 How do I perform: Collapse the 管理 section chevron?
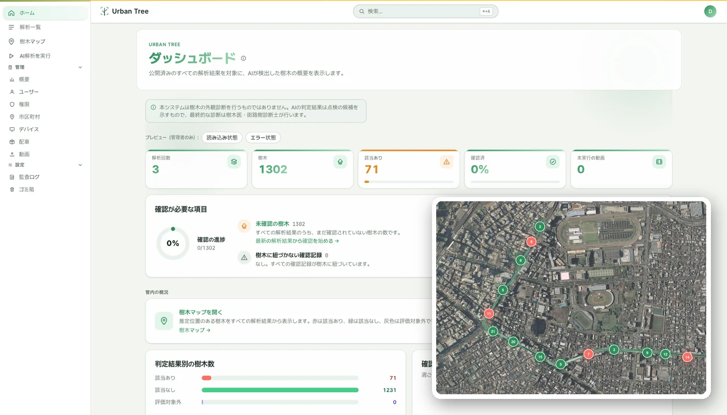coord(80,67)
